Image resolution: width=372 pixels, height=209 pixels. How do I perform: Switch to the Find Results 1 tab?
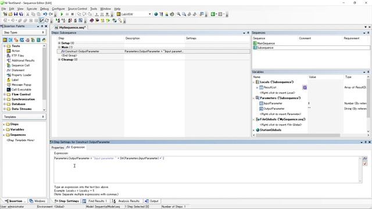(x=95, y=201)
